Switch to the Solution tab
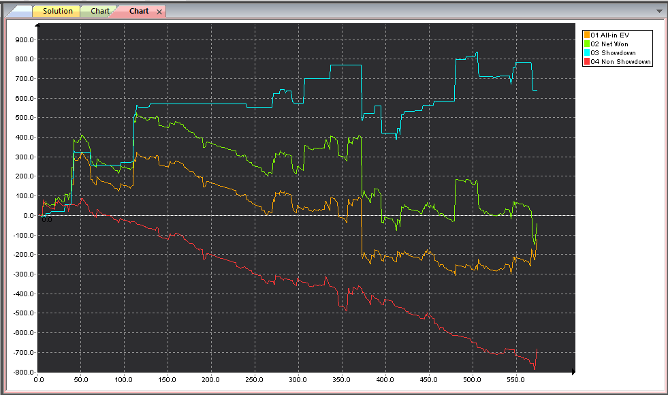This screenshot has height=395, width=668. [x=57, y=12]
